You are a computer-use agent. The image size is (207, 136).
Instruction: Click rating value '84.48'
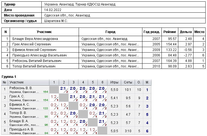pyautogui.click(x=172, y=55)
